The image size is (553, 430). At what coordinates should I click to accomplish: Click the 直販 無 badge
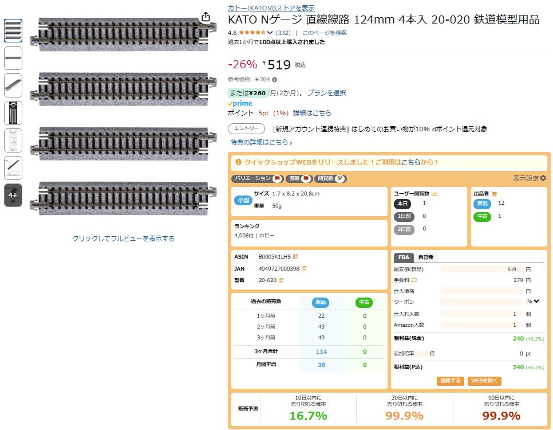point(299,178)
